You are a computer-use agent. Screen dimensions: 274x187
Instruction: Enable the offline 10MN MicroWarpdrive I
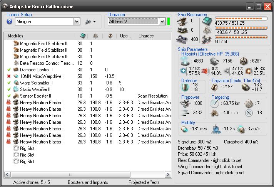coord(8,76)
